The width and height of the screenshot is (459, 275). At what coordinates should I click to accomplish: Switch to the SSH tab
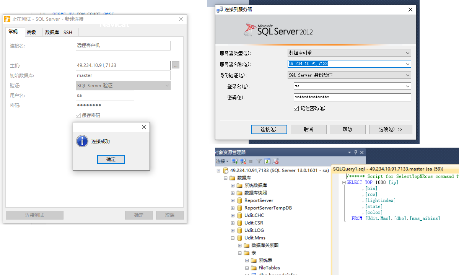point(68,33)
